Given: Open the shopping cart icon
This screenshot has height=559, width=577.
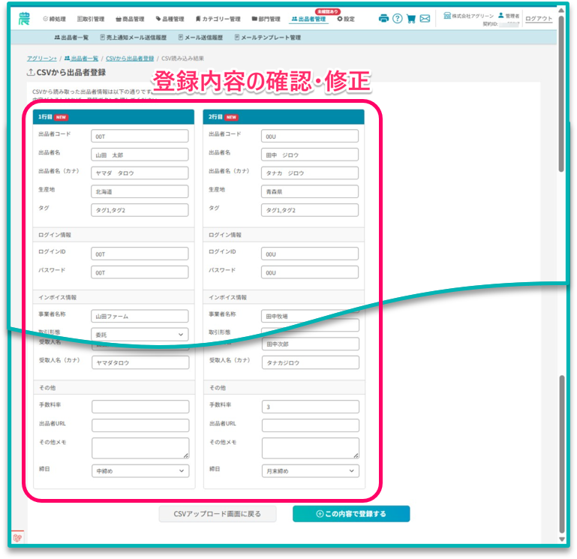Looking at the screenshot, I should pos(411,19).
